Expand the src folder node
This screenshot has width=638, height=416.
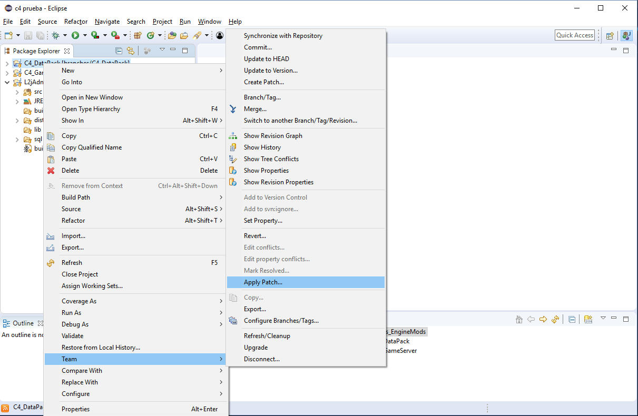point(17,92)
